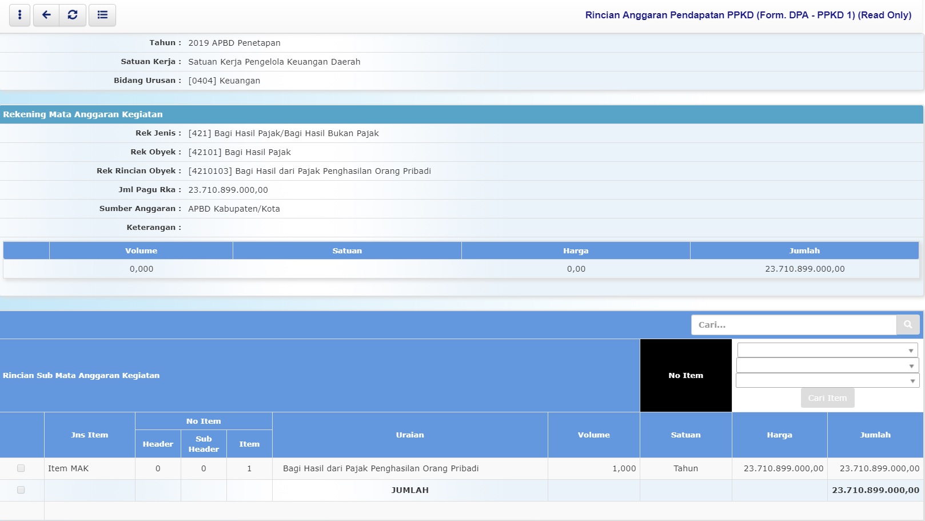Expand the third No Item dropdown
The width and height of the screenshot is (925, 521).
pyautogui.click(x=827, y=380)
